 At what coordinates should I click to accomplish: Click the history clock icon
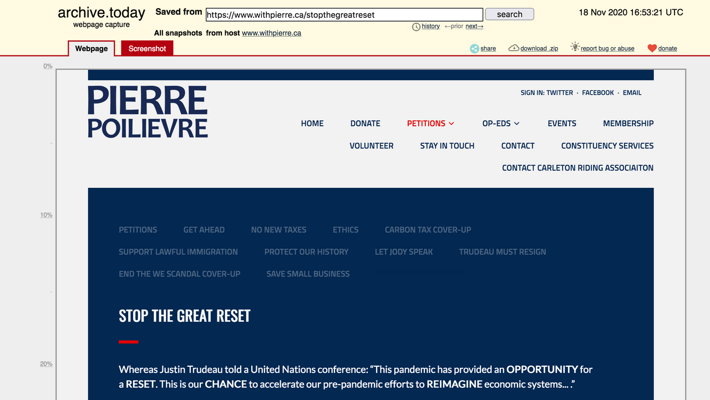tap(416, 27)
